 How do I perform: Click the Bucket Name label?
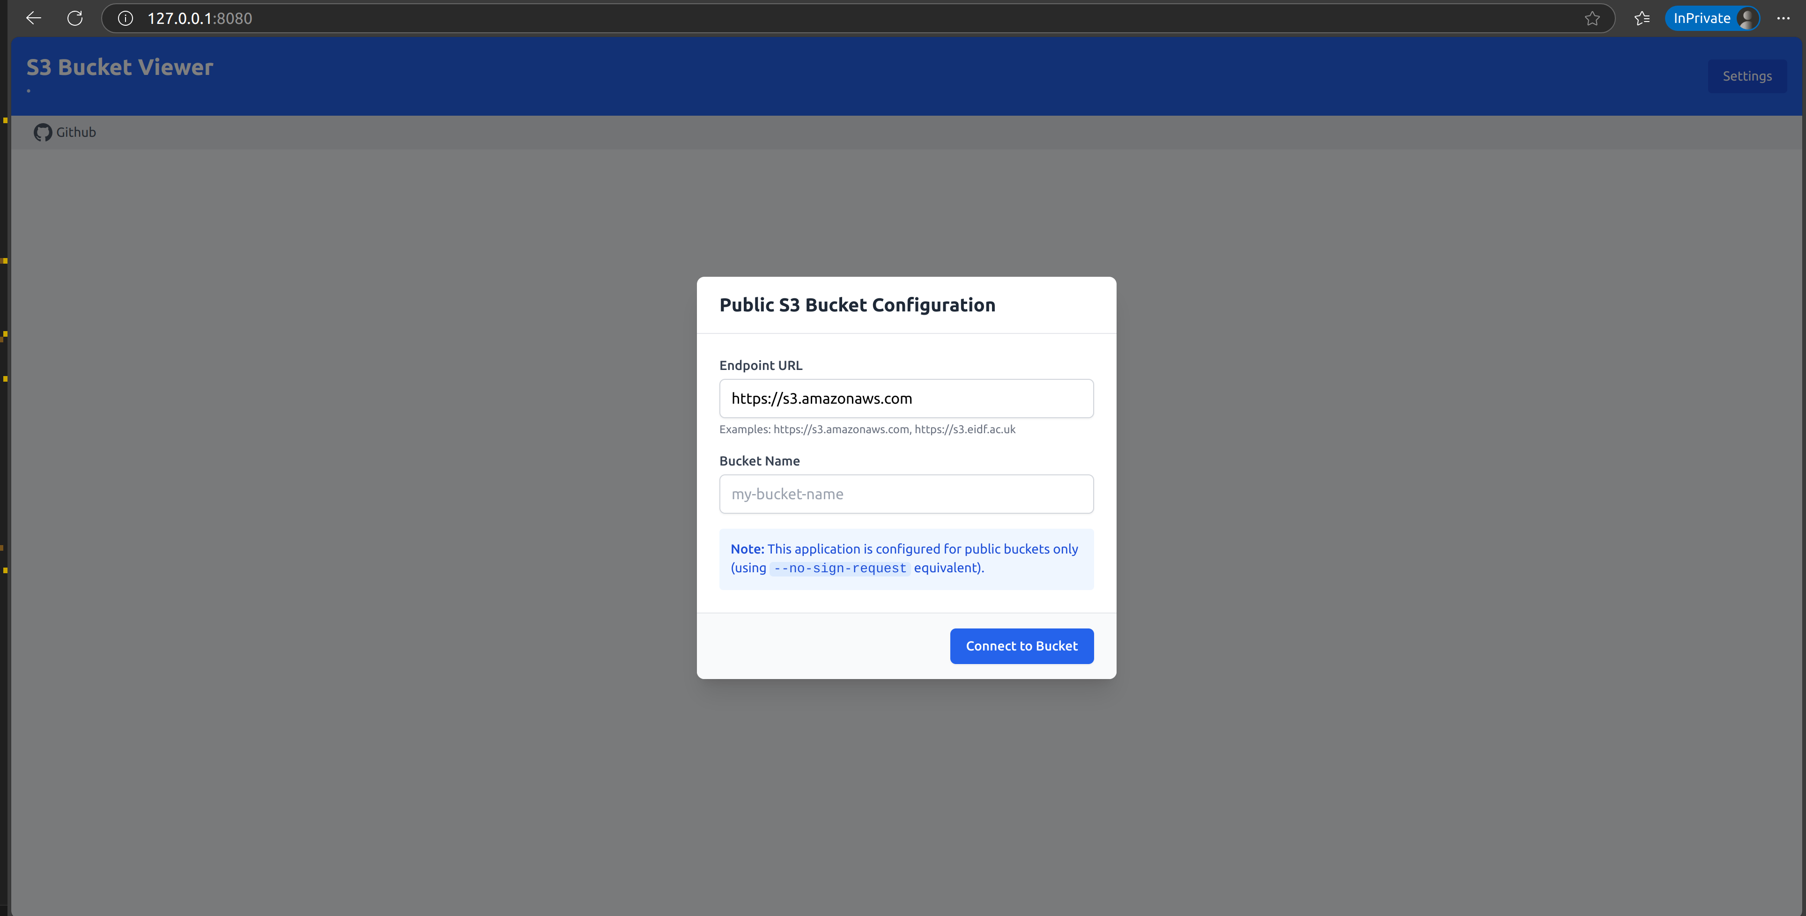(x=759, y=461)
